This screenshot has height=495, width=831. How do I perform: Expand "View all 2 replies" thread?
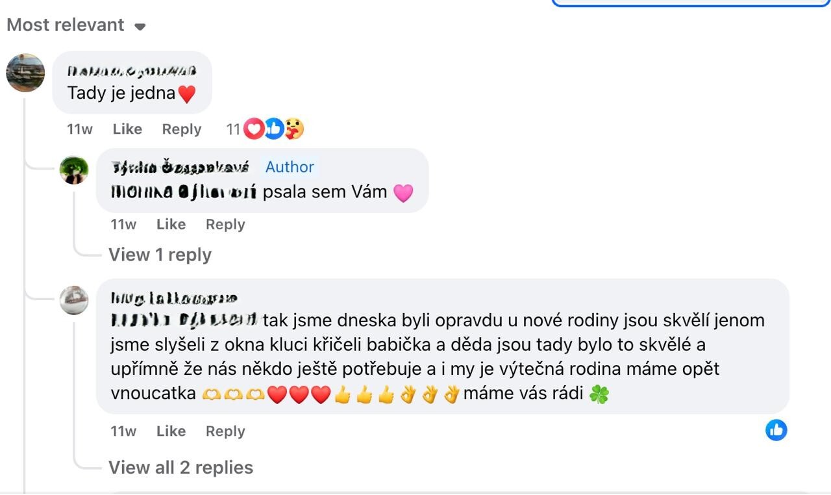180,467
